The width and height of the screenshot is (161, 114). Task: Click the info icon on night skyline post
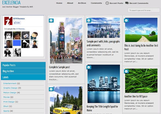(x=89, y=67)
